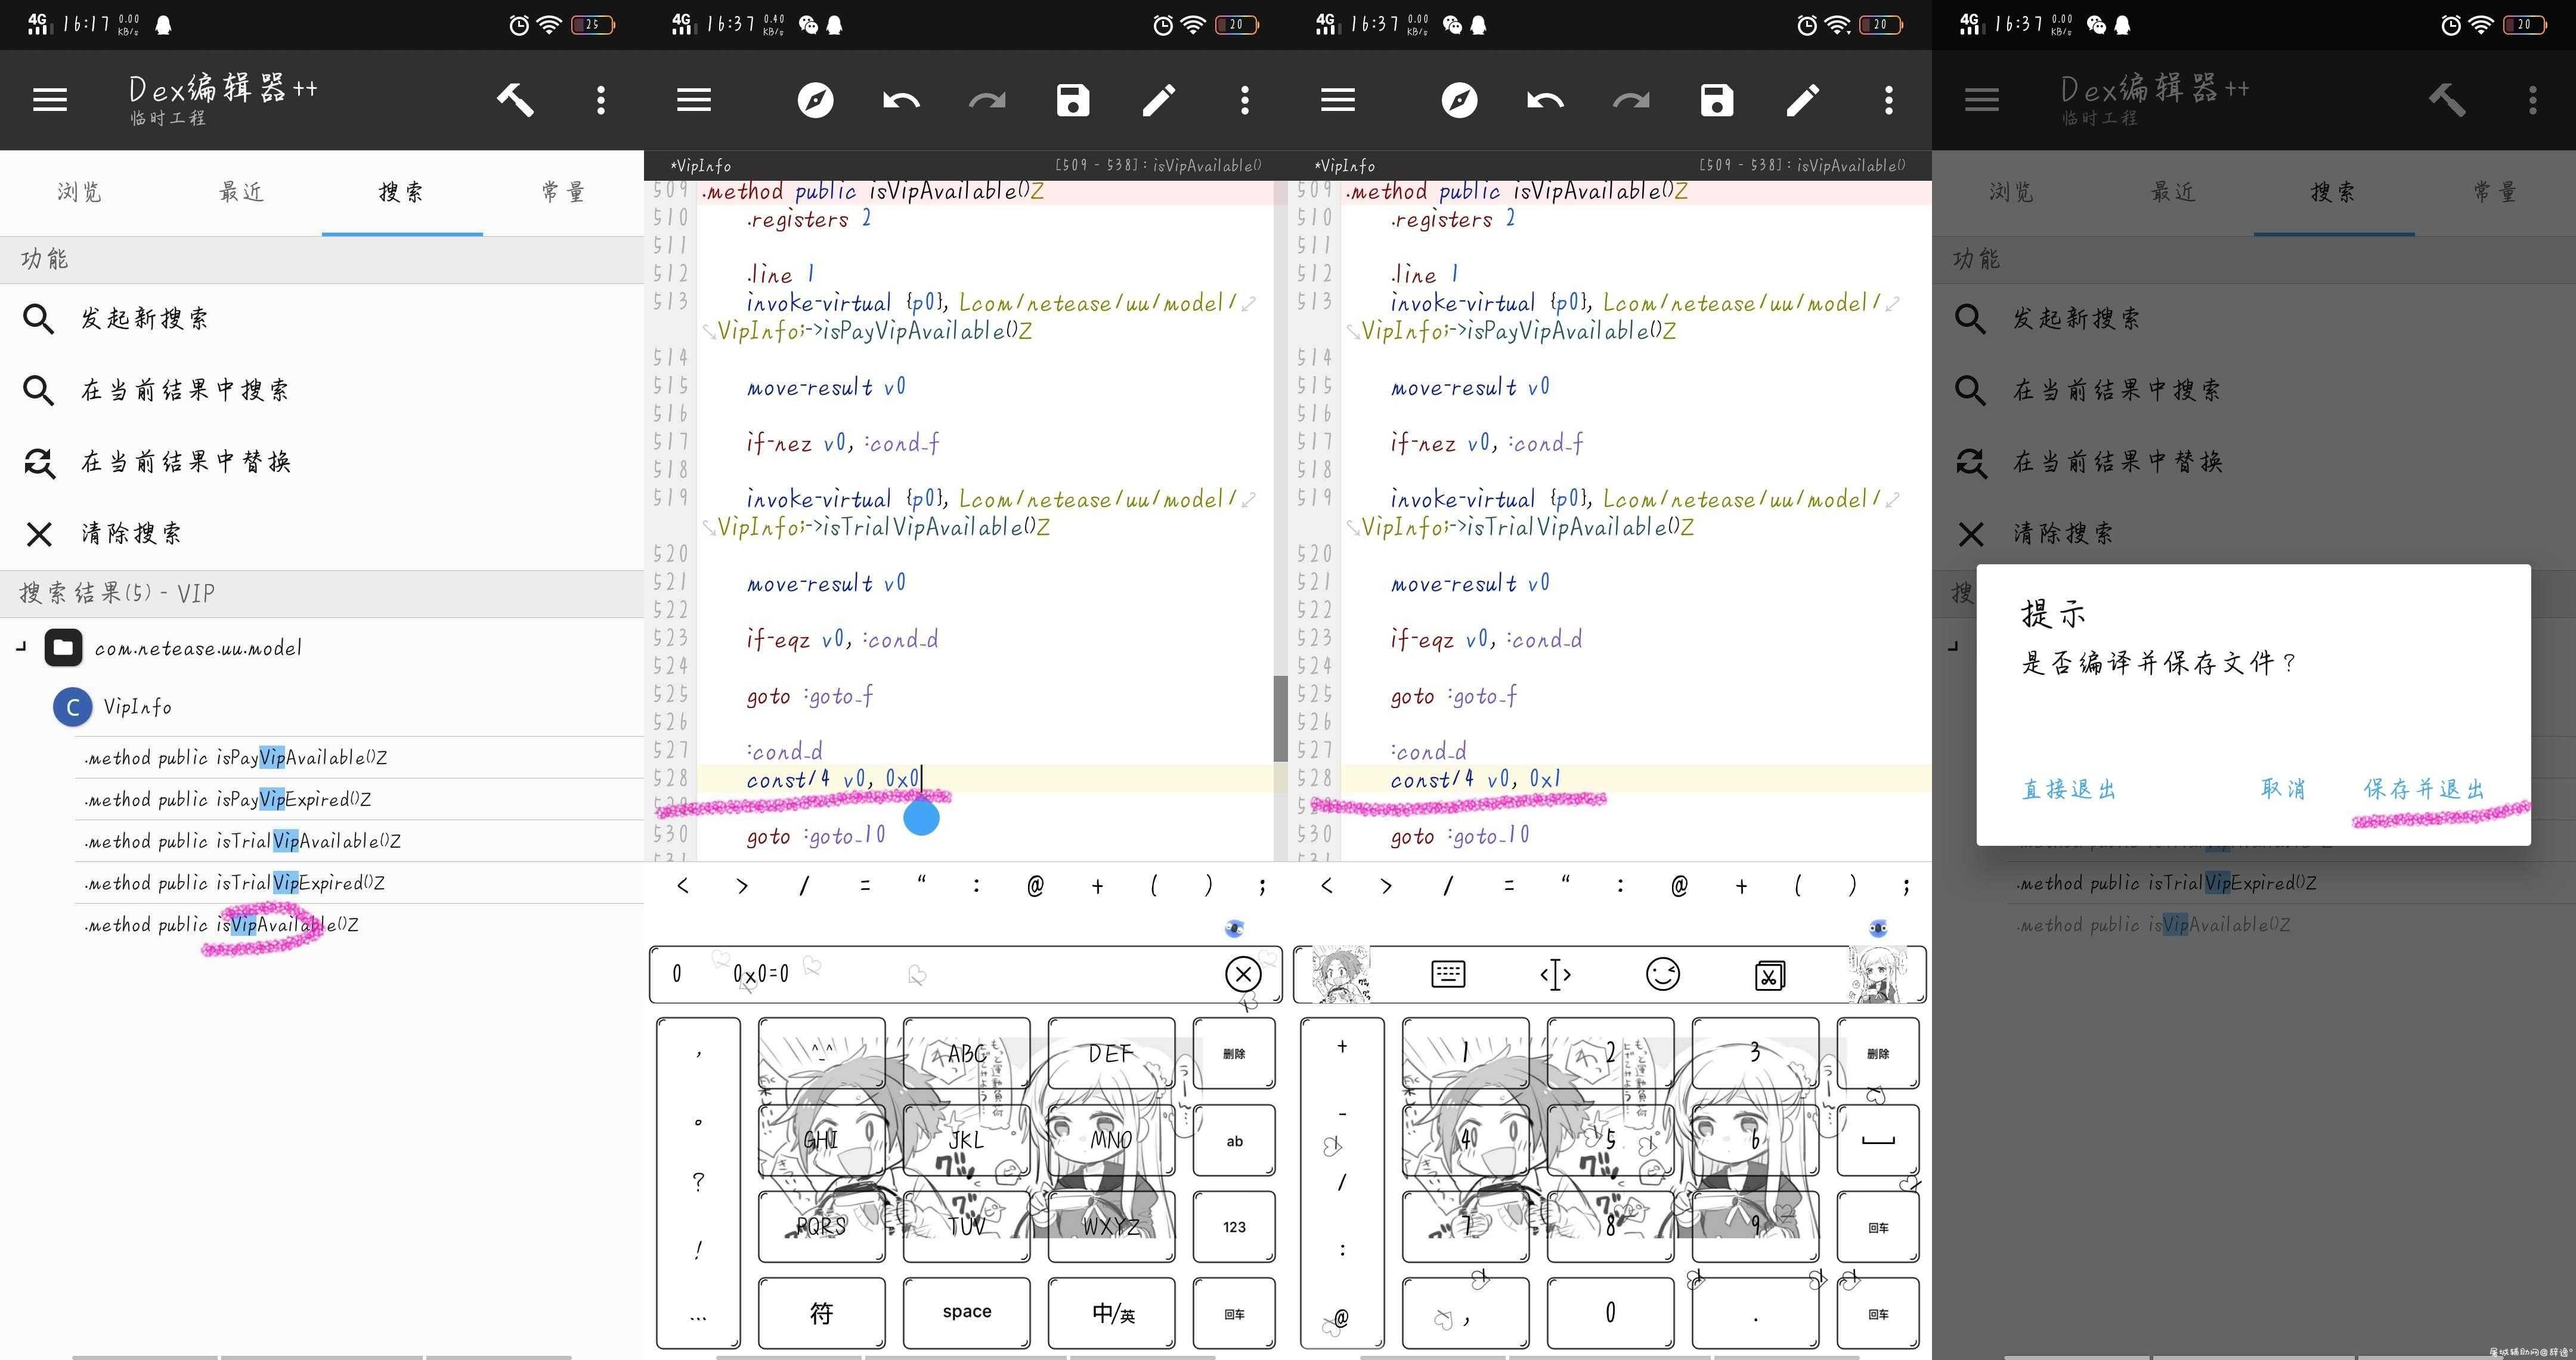Tap number 0 key on numeric keypad
2576x1360 pixels.
click(x=1610, y=1313)
